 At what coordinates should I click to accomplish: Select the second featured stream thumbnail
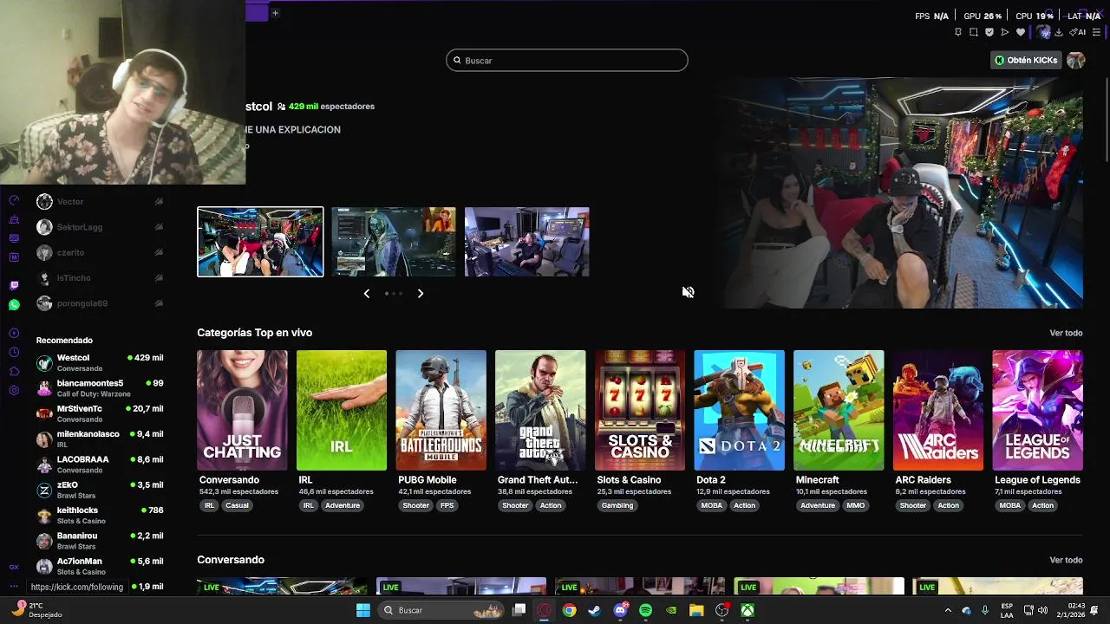click(394, 242)
